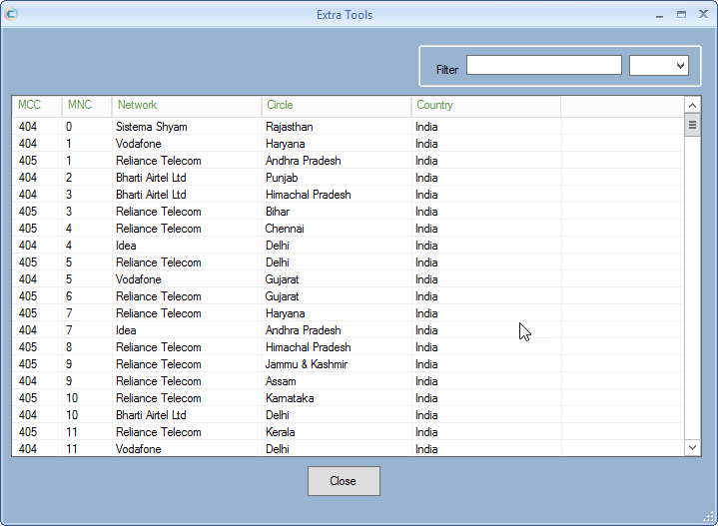
Task: Click the vertical scrollbar thumb
Action: point(692,125)
